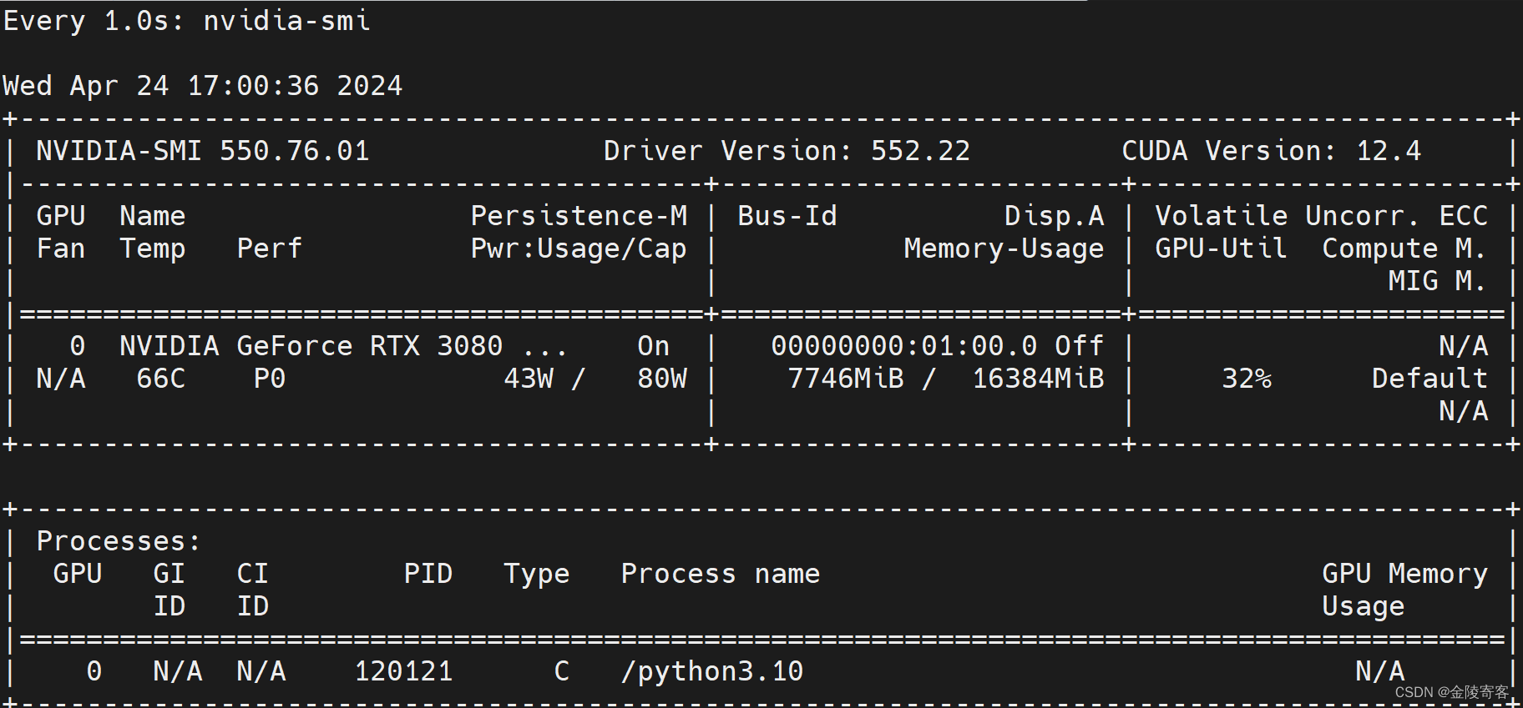Click the compute mode 'Default'
The height and width of the screenshot is (708, 1523).
[x=1430, y=378]
